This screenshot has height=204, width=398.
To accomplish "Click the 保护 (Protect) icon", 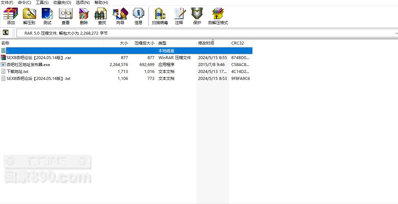I will 197,16.
